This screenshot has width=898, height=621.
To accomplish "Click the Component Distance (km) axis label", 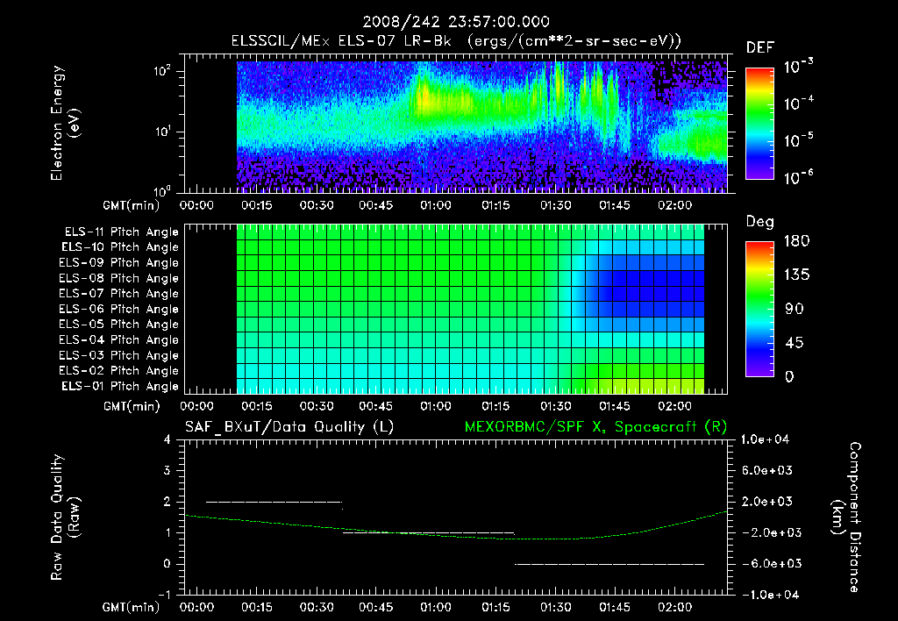I will (846, 517).
